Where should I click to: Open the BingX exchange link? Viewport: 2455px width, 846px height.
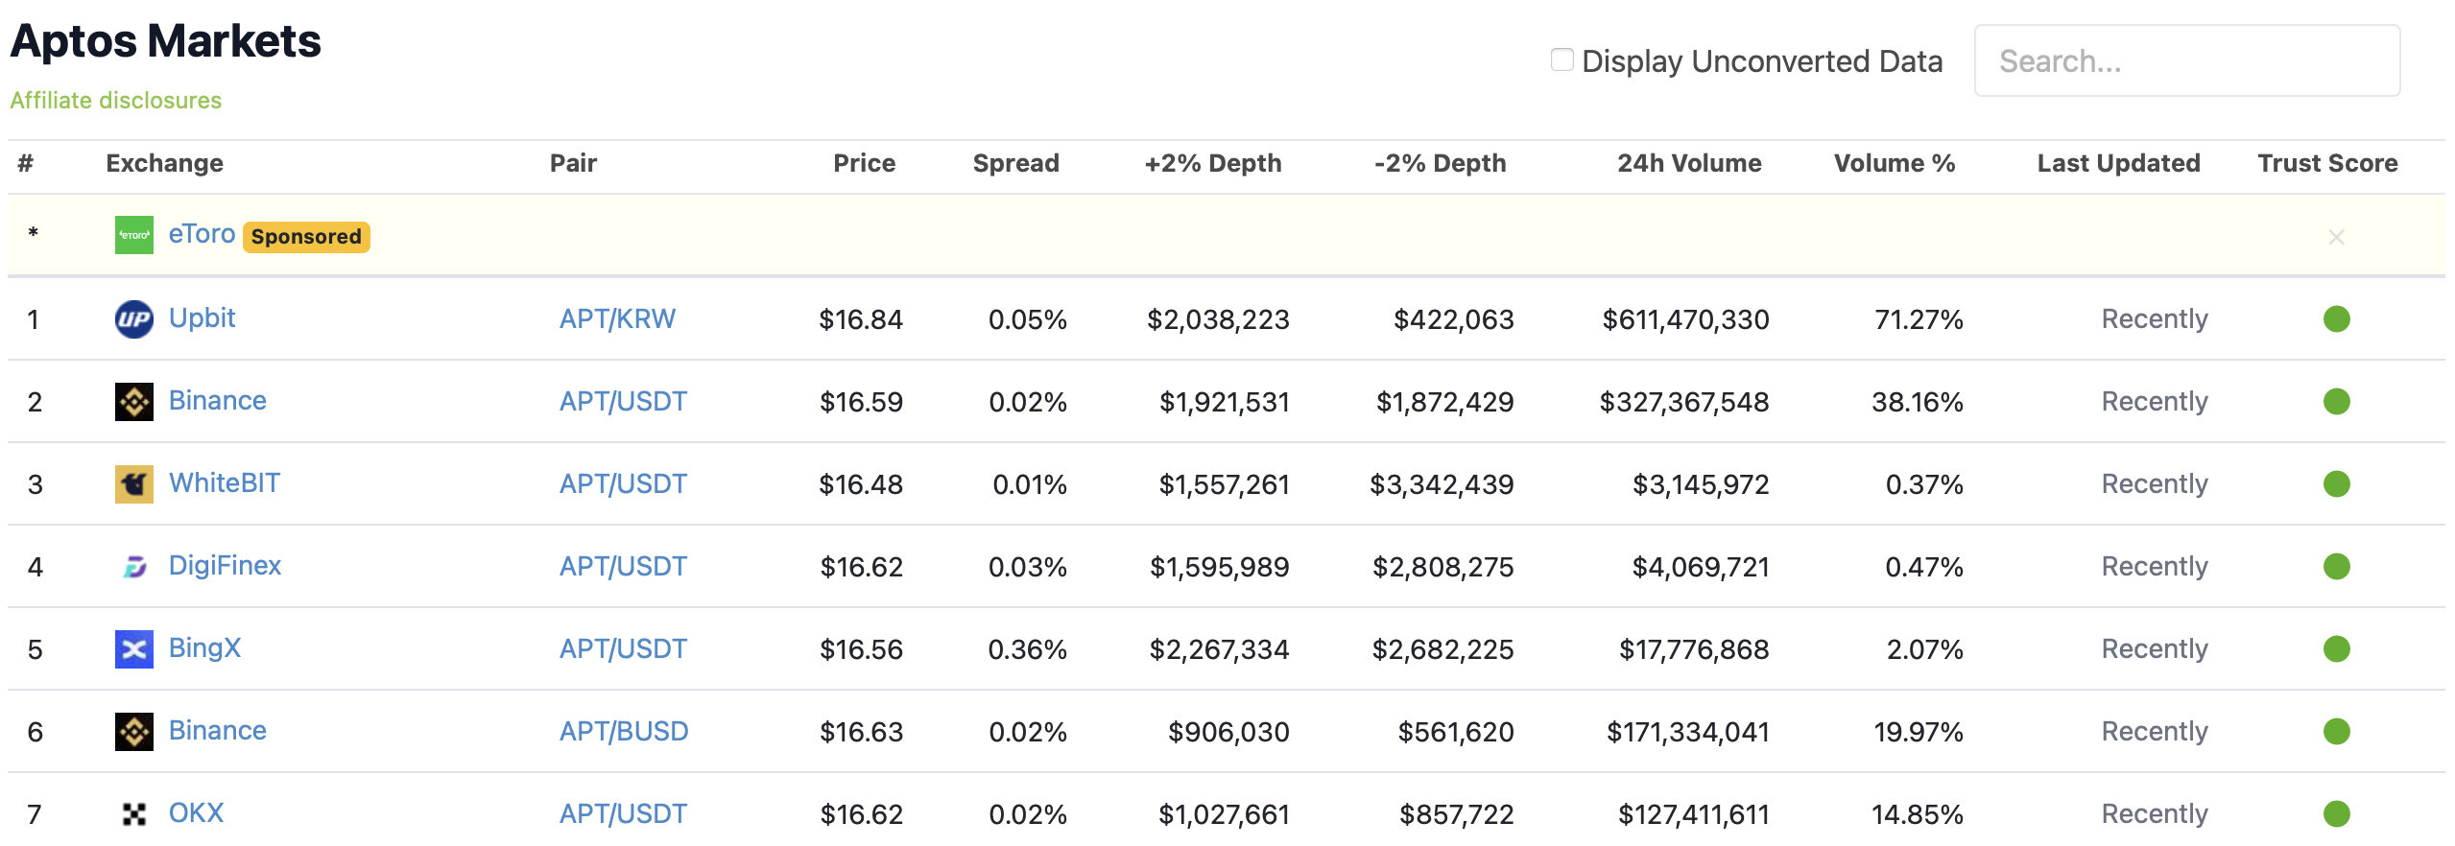click(204, 647)
